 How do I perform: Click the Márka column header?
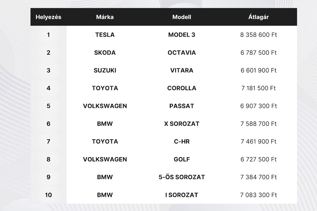pos(105,17)
